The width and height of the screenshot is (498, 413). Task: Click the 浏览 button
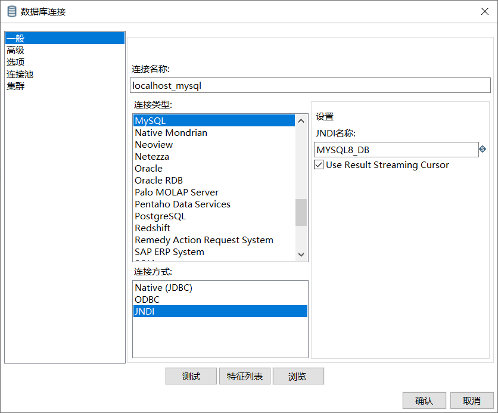[298, 376]
